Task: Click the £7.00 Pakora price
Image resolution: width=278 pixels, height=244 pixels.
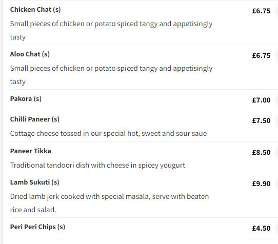Action: coord(261,100)
